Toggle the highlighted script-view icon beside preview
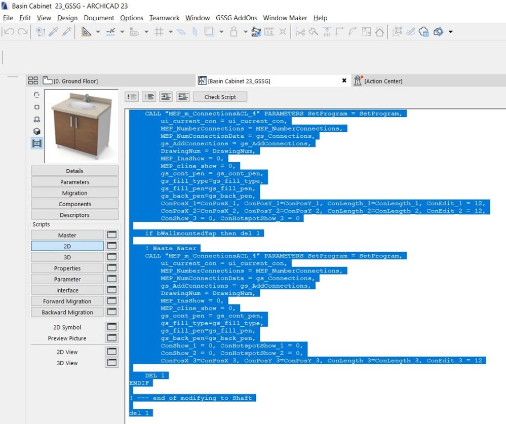This screenshot has height=424, width=506. (36, 143)
